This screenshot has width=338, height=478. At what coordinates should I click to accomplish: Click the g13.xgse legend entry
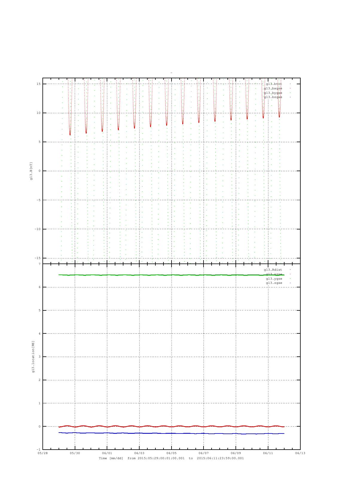tap(274, 274)
